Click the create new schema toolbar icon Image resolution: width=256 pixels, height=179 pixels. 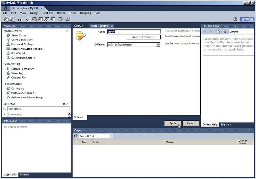[28, 19]
